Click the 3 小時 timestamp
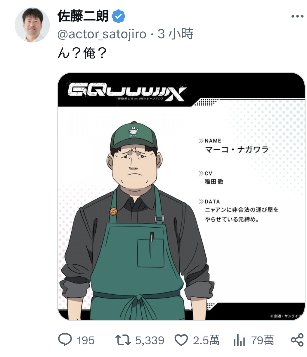The height and width of the screenshot is (357, 307). tap(176, 34)
